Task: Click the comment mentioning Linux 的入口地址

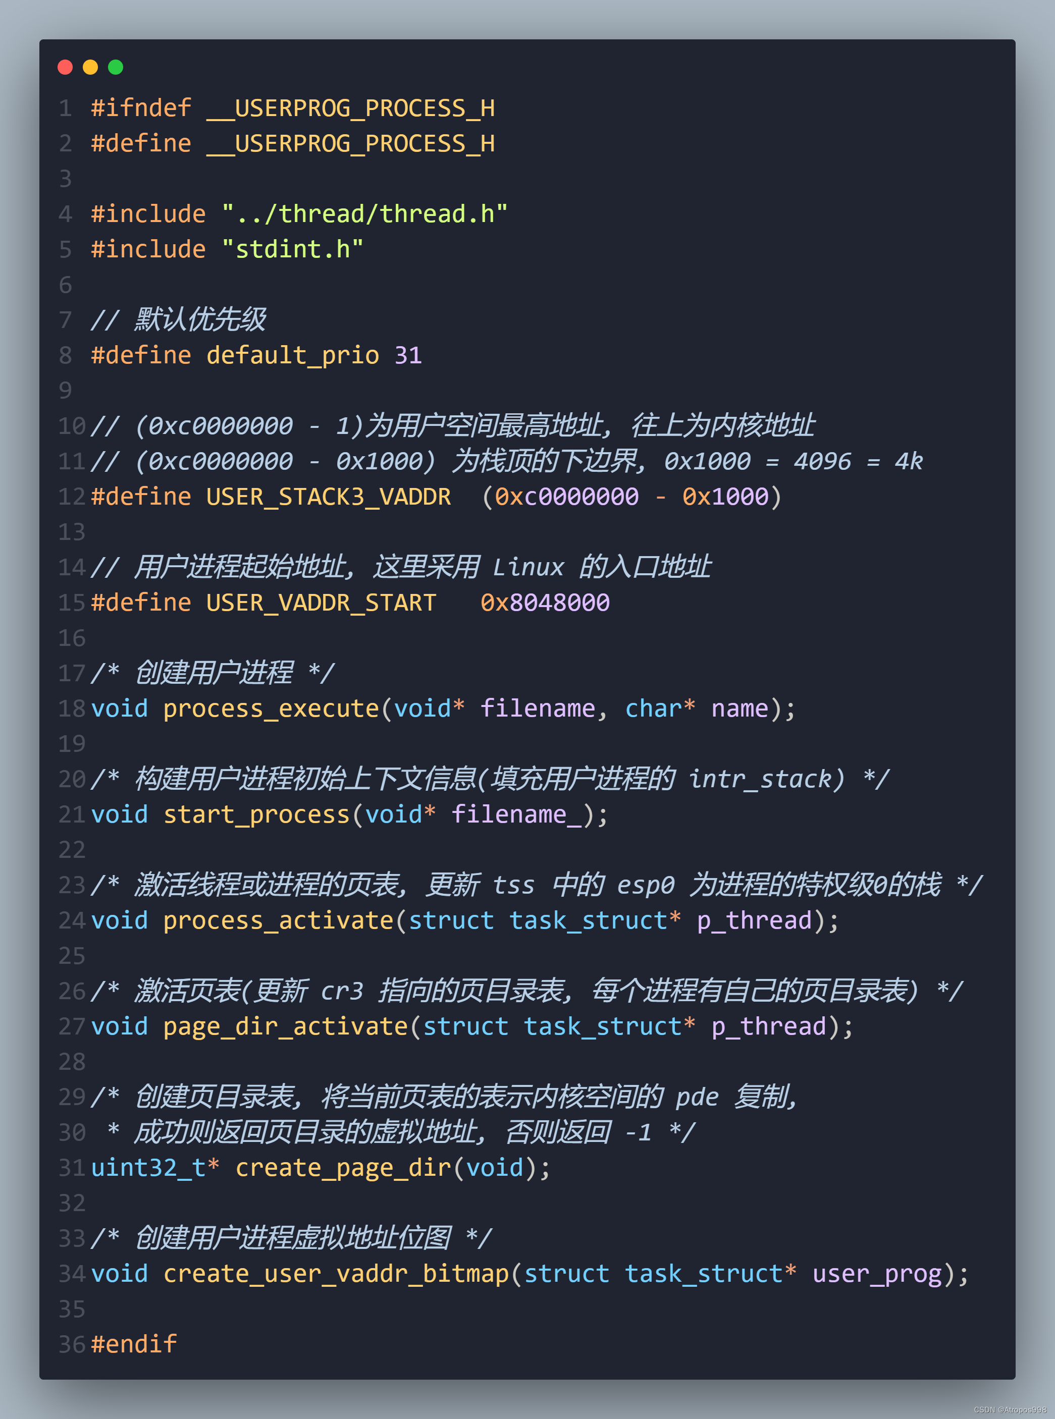Action: [401, 567]
